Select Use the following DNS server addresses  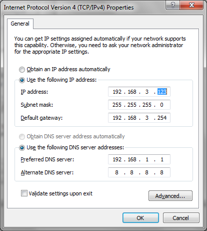coord(22,148)
